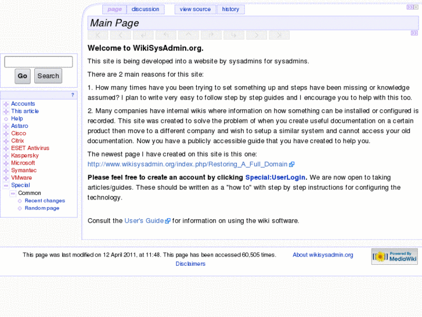Viewport: 422px width, 317px height.
Task: Open the Microsoft sidebar link
Action: 23,163
